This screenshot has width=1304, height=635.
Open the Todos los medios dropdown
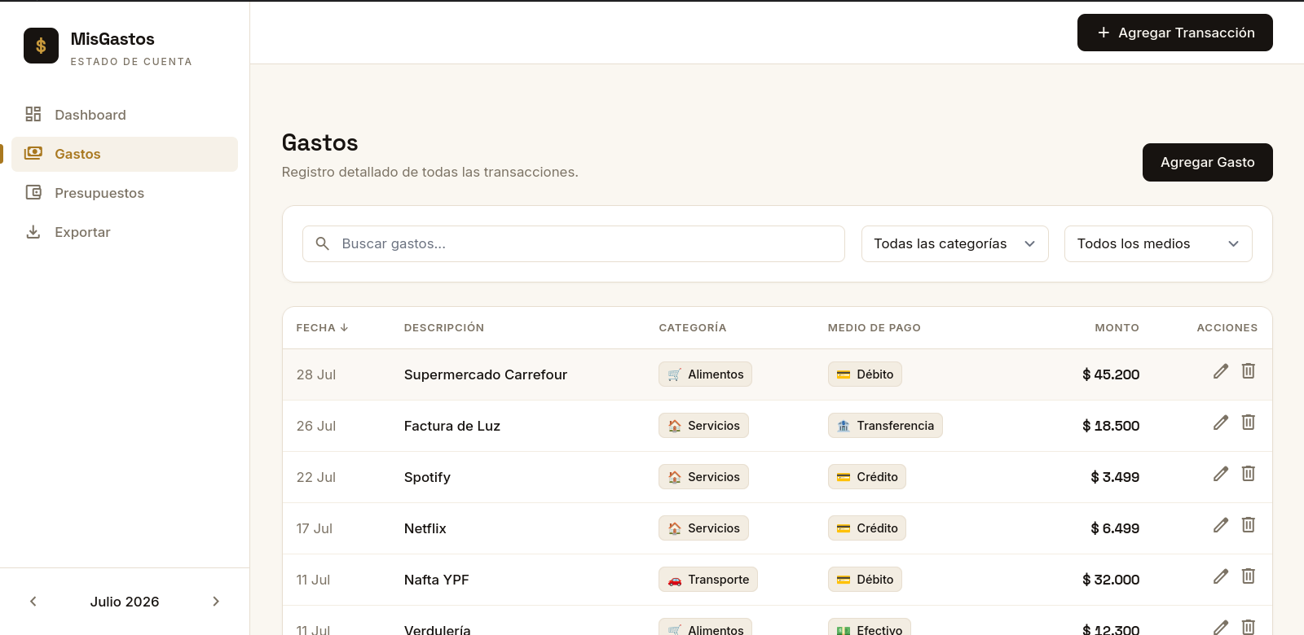1158,243
